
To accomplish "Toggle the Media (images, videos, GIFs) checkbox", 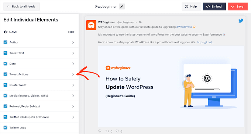I will tap(6, 95).
